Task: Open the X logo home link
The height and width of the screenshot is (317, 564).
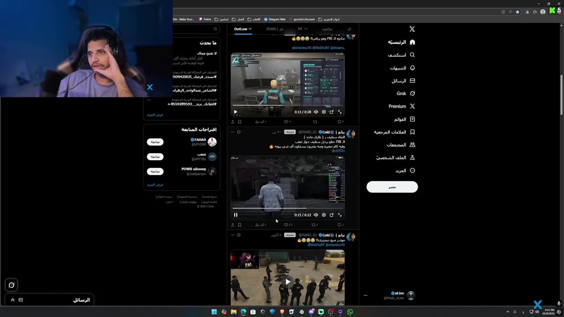Action: (x=412, y=29)
